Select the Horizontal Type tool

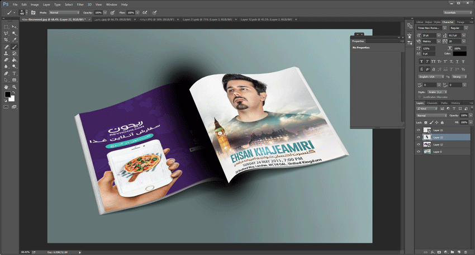[x=14, y=73]
